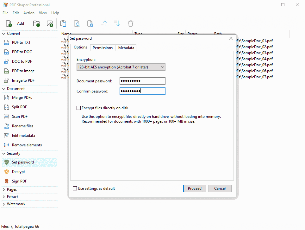Viewport: 305px width, 230px height.
Task: Switch to the Permissions tab
Action: [x=103, y=47]
